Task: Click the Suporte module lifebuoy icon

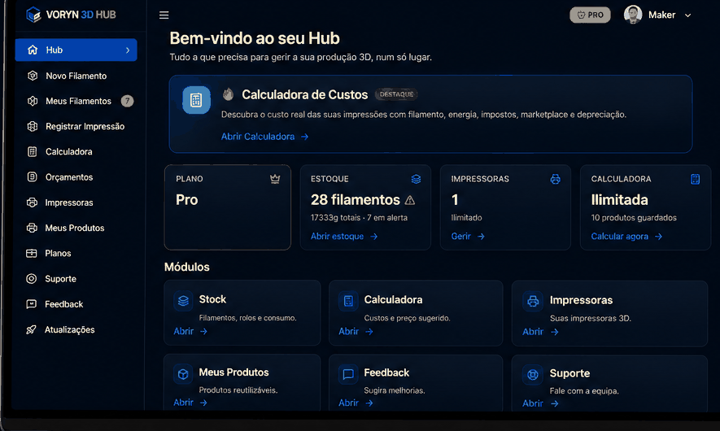Action: pos(533,375)
